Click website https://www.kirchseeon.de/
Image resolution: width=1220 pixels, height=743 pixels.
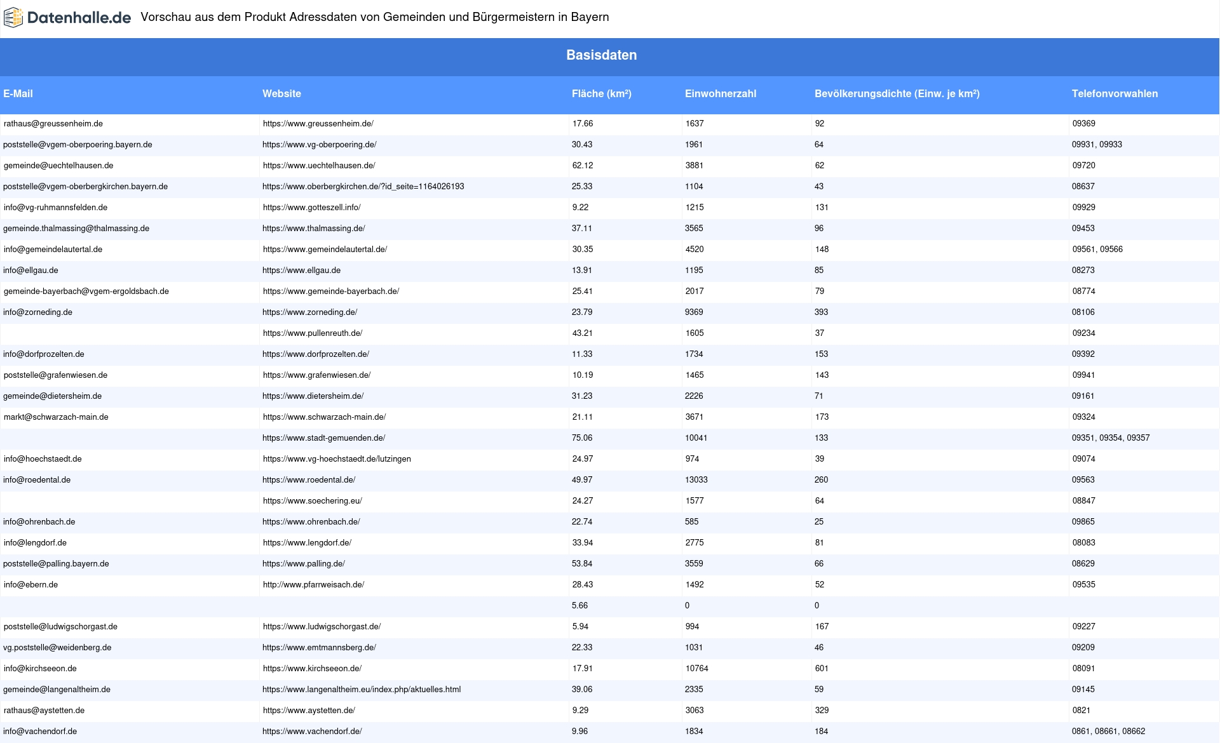312,669
